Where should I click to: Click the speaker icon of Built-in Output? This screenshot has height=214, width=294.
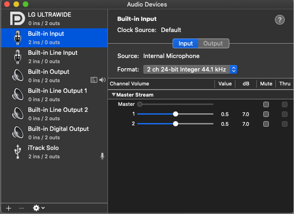18,76
